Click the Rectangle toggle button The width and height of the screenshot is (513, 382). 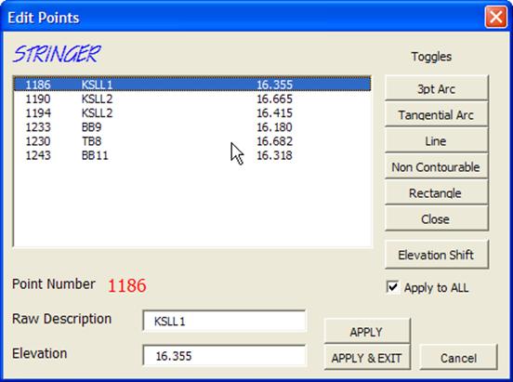437,193
